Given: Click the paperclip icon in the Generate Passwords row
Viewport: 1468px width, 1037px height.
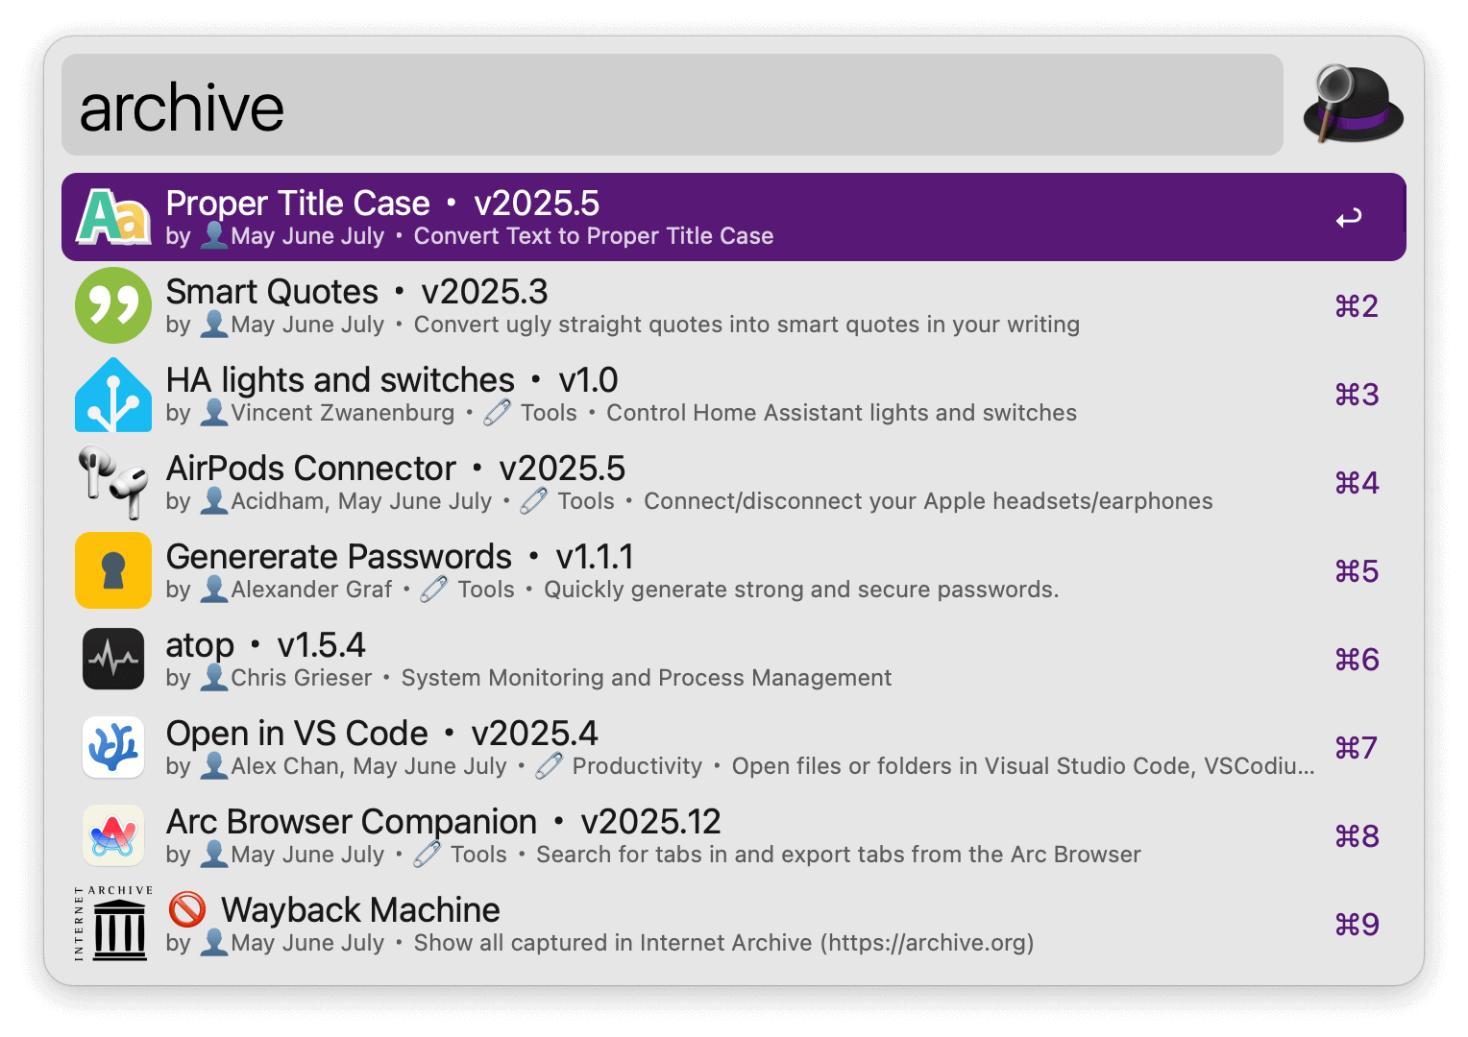Looking at the screenshot, I should tap(434, 590).
